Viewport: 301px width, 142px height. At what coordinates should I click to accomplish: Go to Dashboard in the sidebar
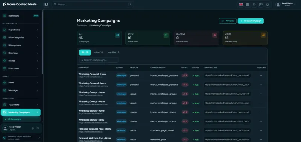[x=21, y=16]
